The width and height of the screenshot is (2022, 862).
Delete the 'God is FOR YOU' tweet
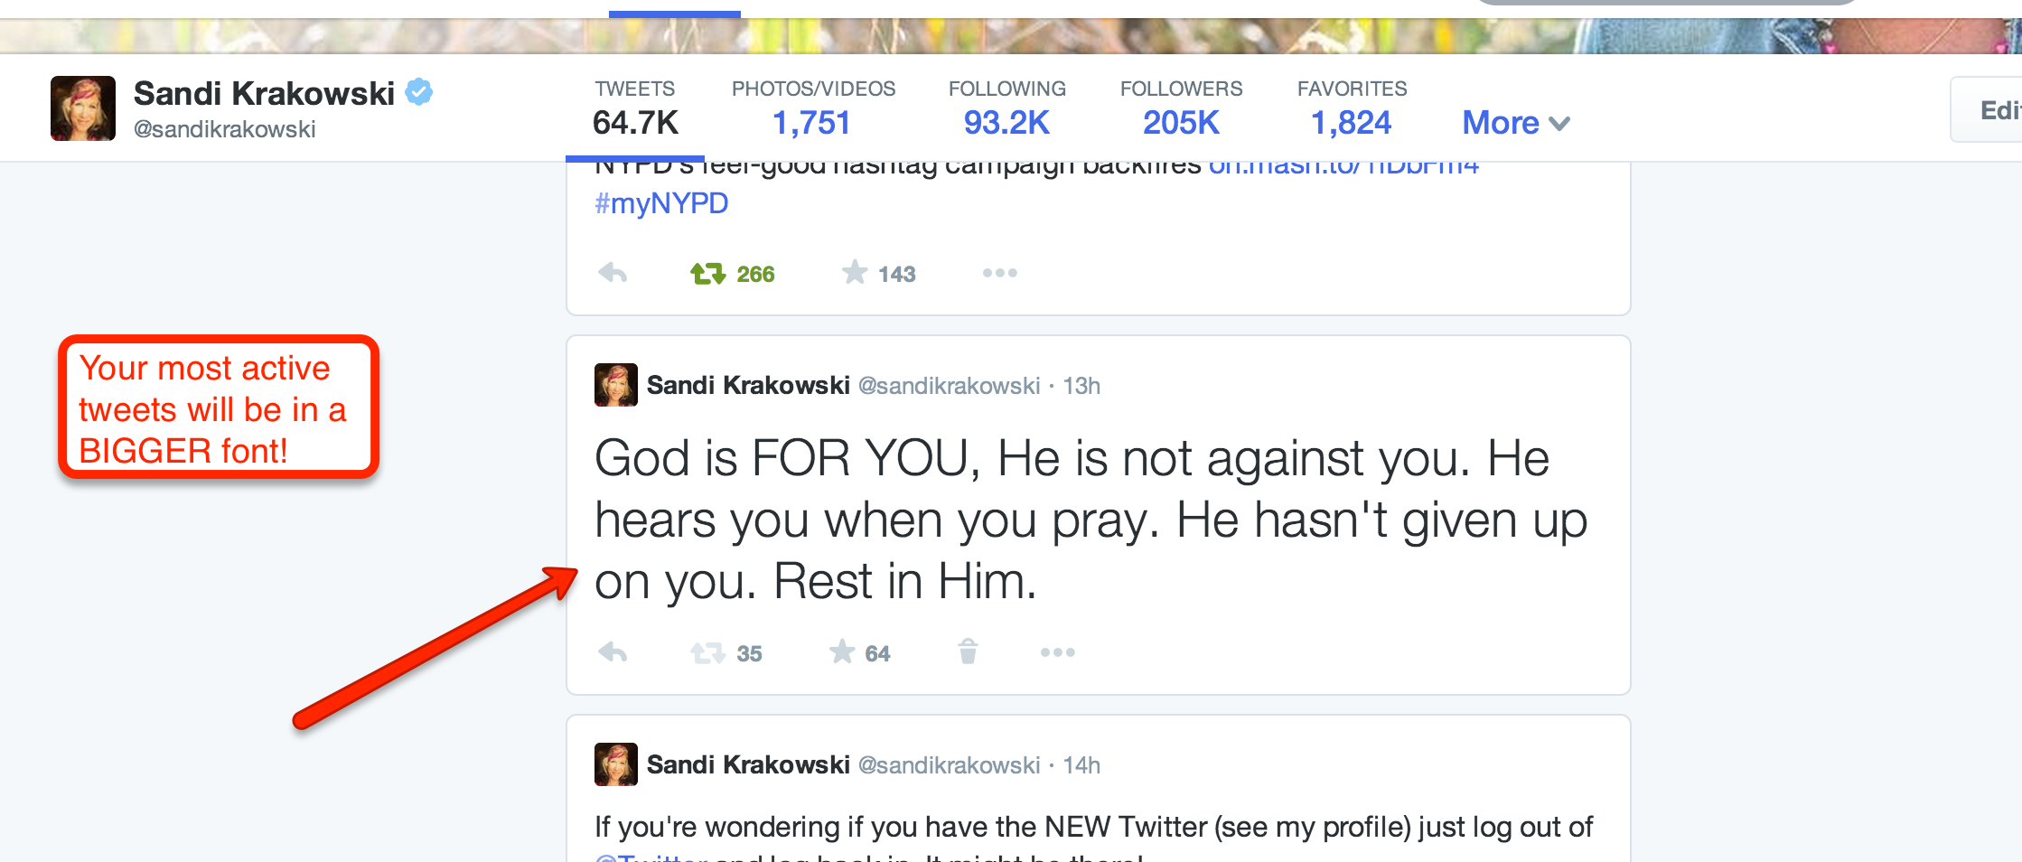pos(968,651)
